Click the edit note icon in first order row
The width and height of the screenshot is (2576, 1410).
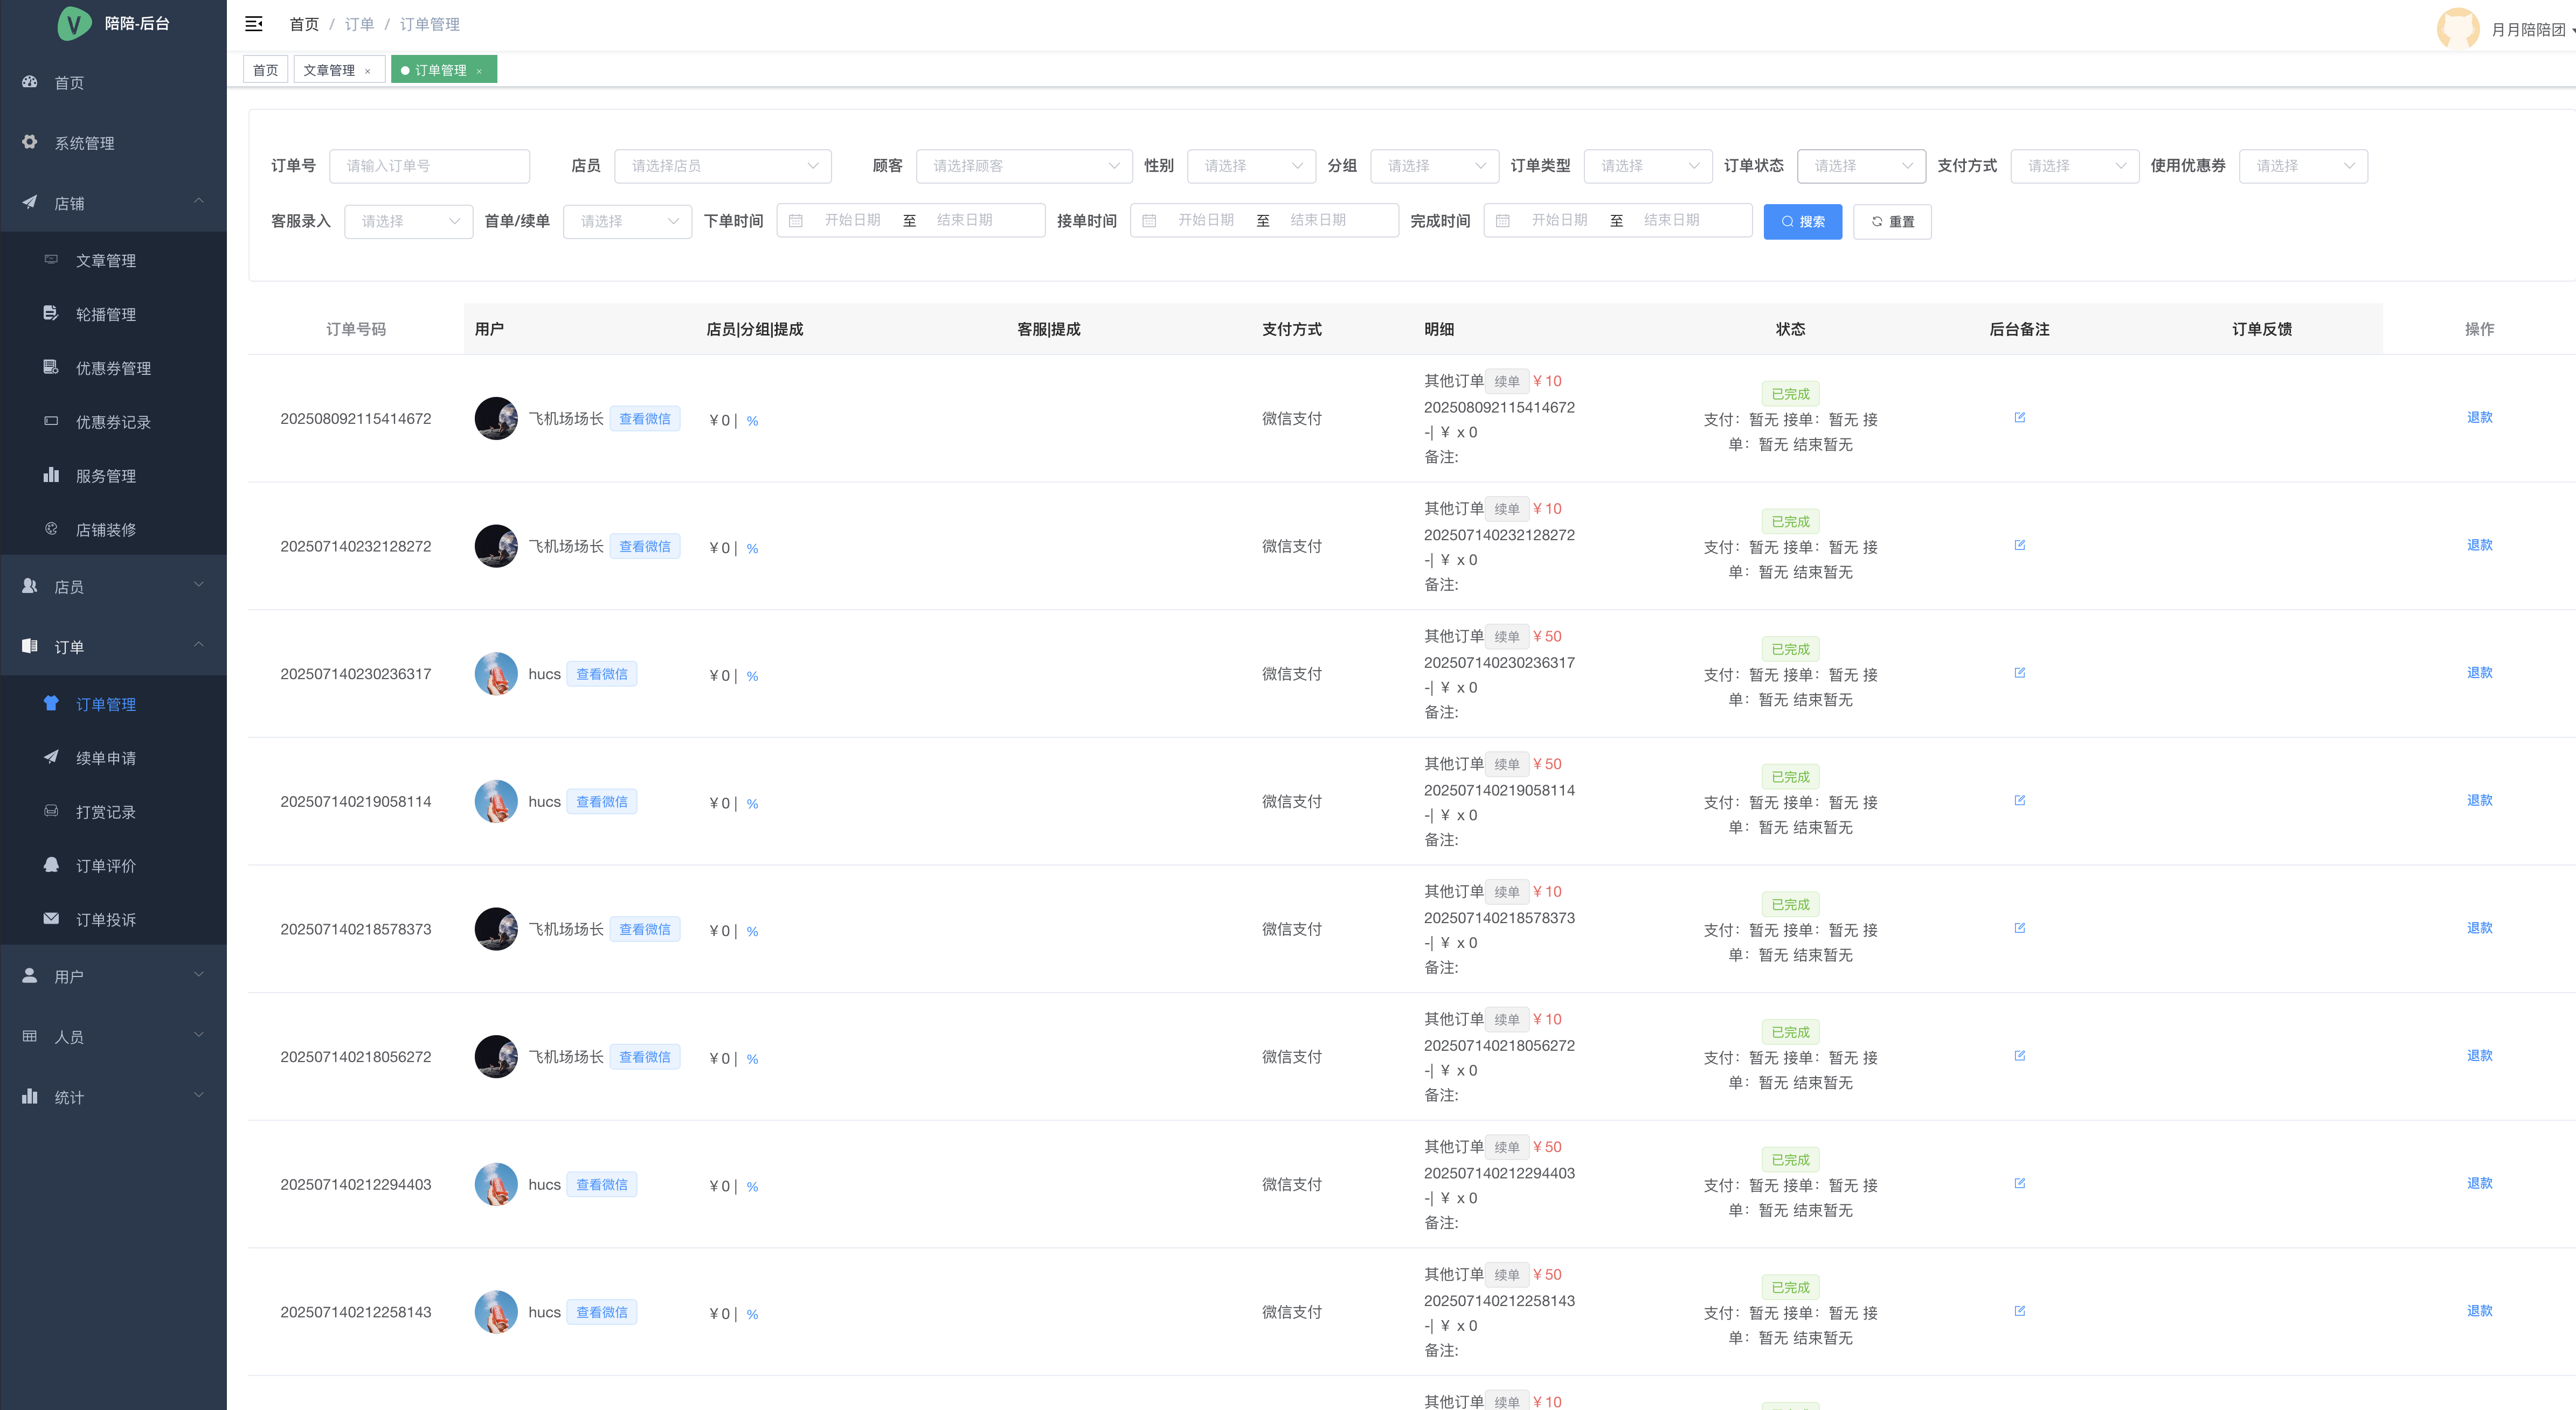[2019, 418]
